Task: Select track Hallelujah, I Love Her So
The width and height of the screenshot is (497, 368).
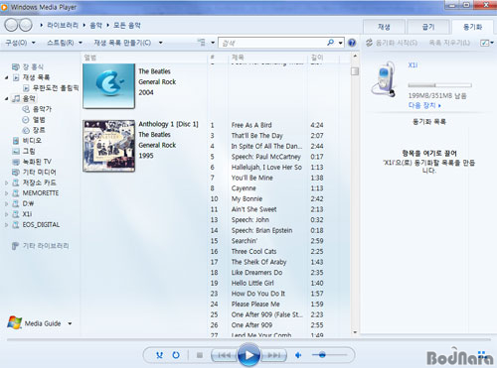Action: 266,167
